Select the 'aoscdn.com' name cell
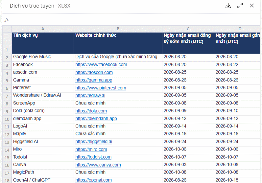This screenshot has height=183, width=262. tap(43, 73)
